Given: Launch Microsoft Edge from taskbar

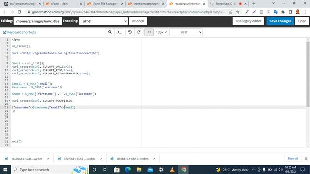Looking at the screenshot, I should [x=128, y=170].
